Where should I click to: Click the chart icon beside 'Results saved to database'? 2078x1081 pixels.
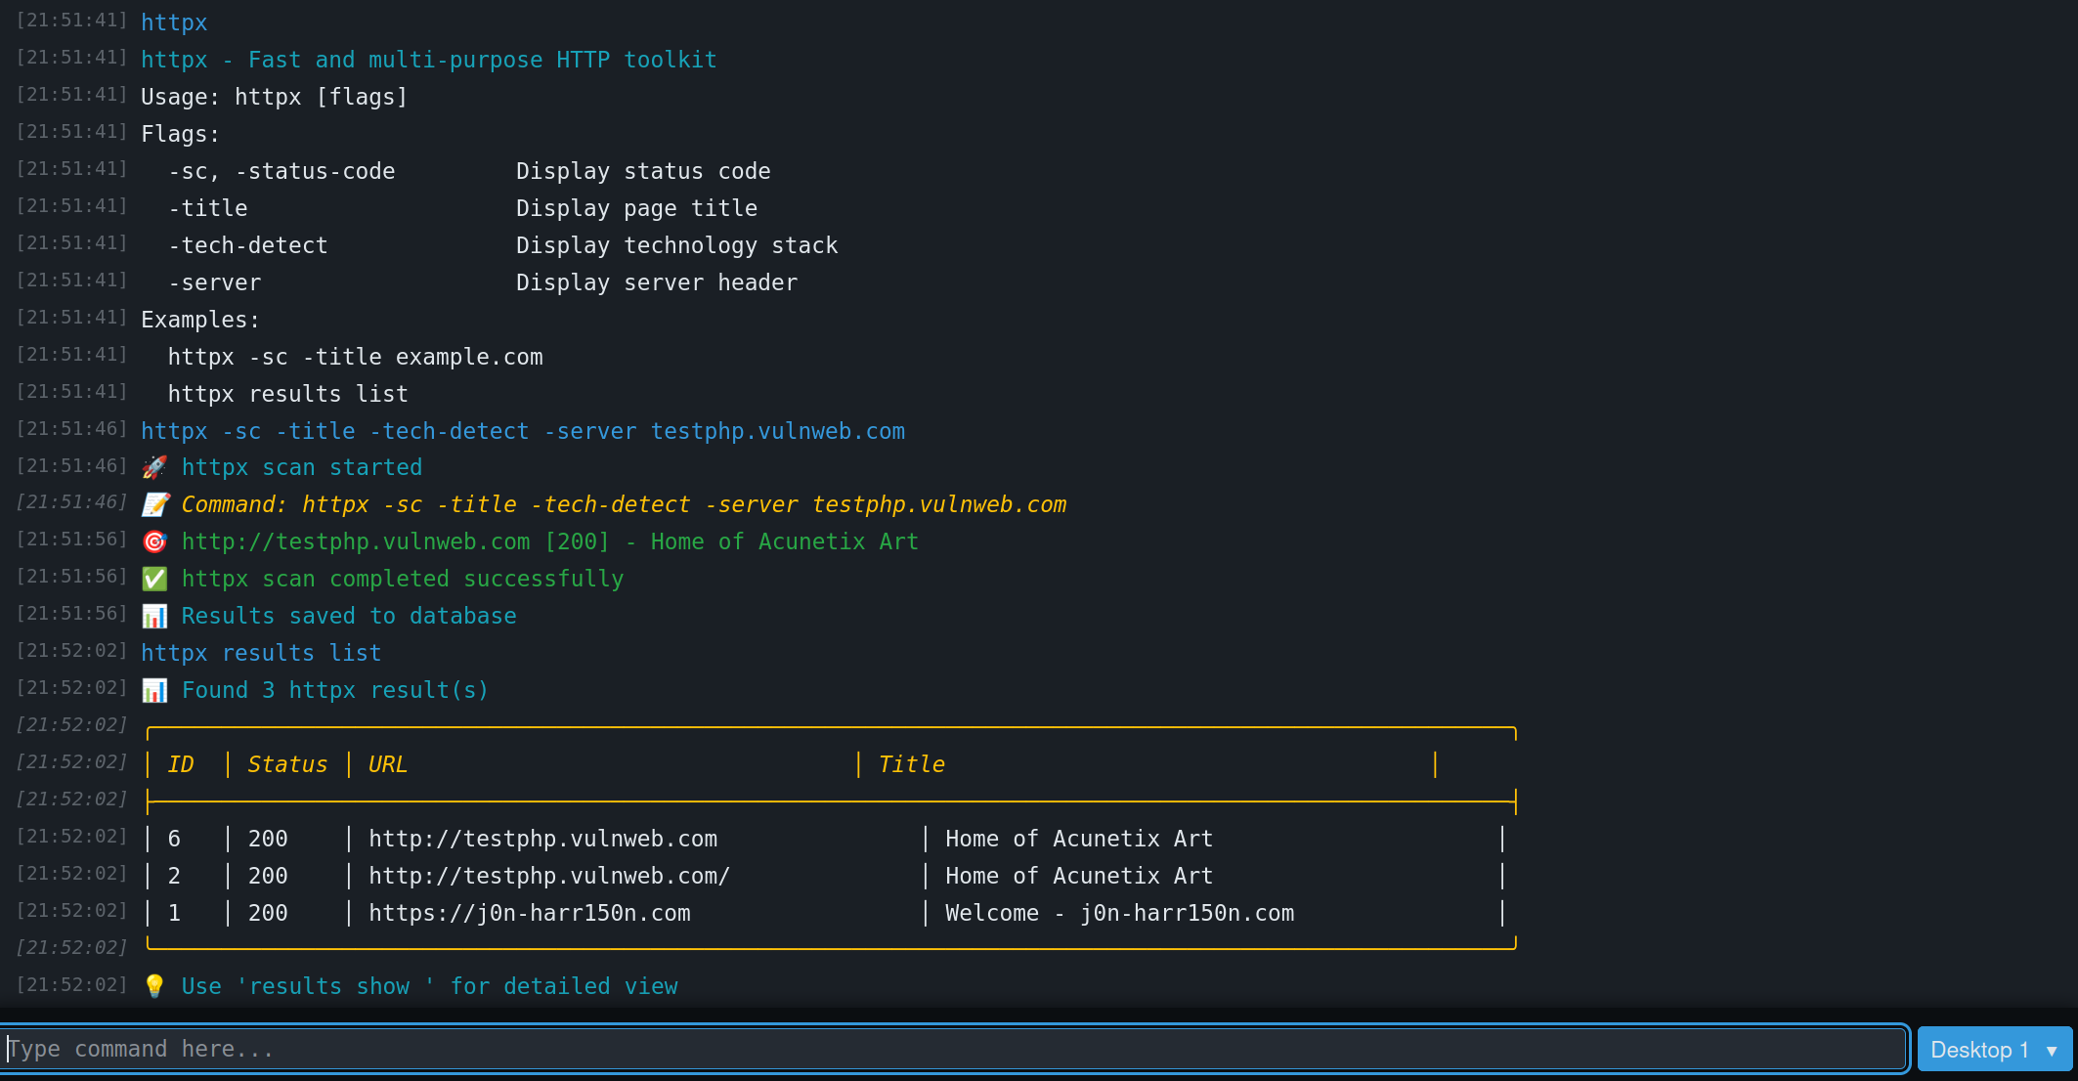(x=154, y=616)
